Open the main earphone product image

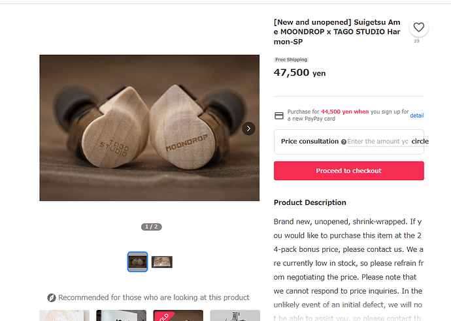149,128
